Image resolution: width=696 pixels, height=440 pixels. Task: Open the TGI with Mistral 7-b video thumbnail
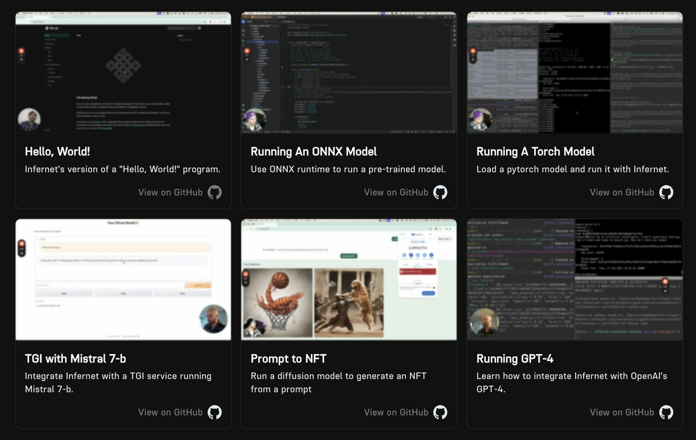click(x=123, y=279)
